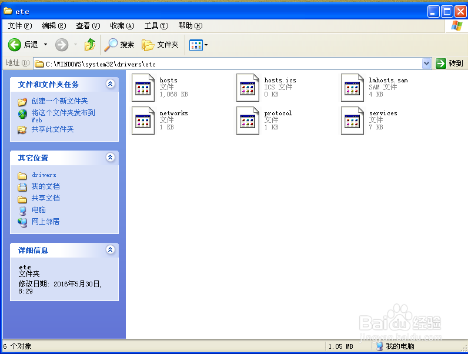Click the 我的电脑 status bar icon
Screen dimensions: 468x354
point(379,346)
